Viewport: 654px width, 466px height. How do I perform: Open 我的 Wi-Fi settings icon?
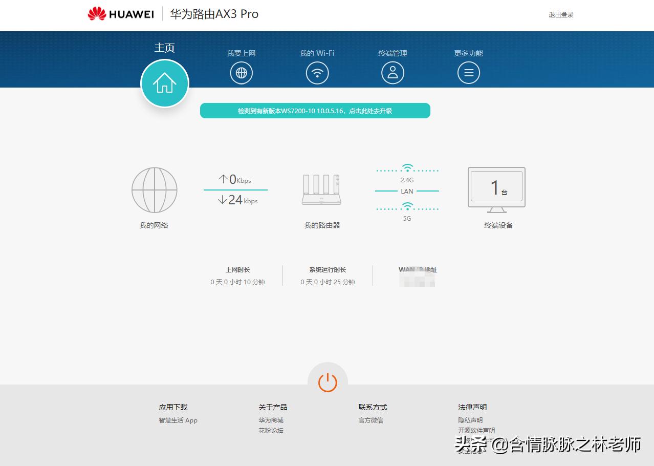317,72
